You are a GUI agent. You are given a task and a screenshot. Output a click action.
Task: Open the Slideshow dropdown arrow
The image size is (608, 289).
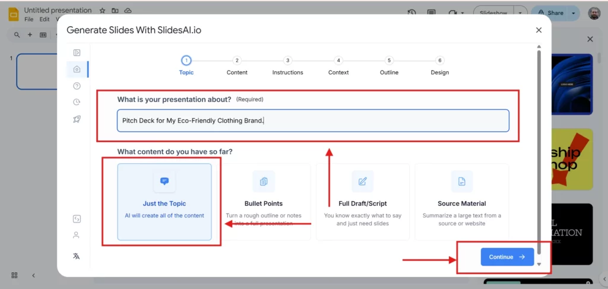click(520, 12)
